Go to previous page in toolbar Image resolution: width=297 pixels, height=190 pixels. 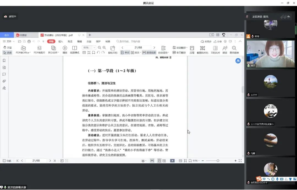122,48
